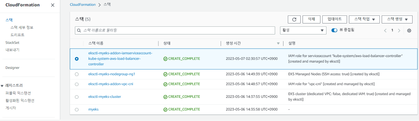Toggle the 뷰 중첩됨 switch
Screen dimensions: 419x121
[334, 30]
